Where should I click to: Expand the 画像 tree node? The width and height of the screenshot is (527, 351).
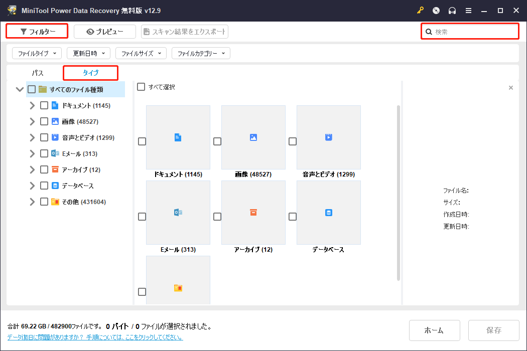32,121
